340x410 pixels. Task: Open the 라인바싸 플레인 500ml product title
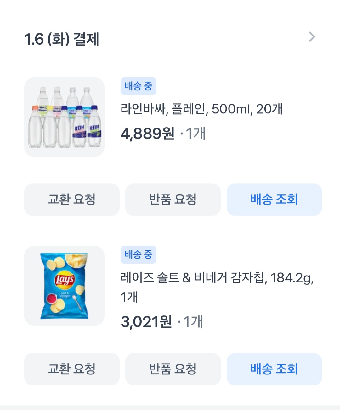(x=201, y=109)
